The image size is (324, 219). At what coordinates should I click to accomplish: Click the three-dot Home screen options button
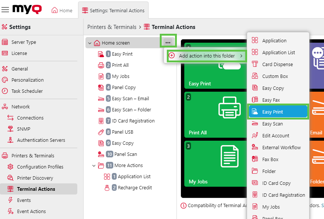coord(168,43)
